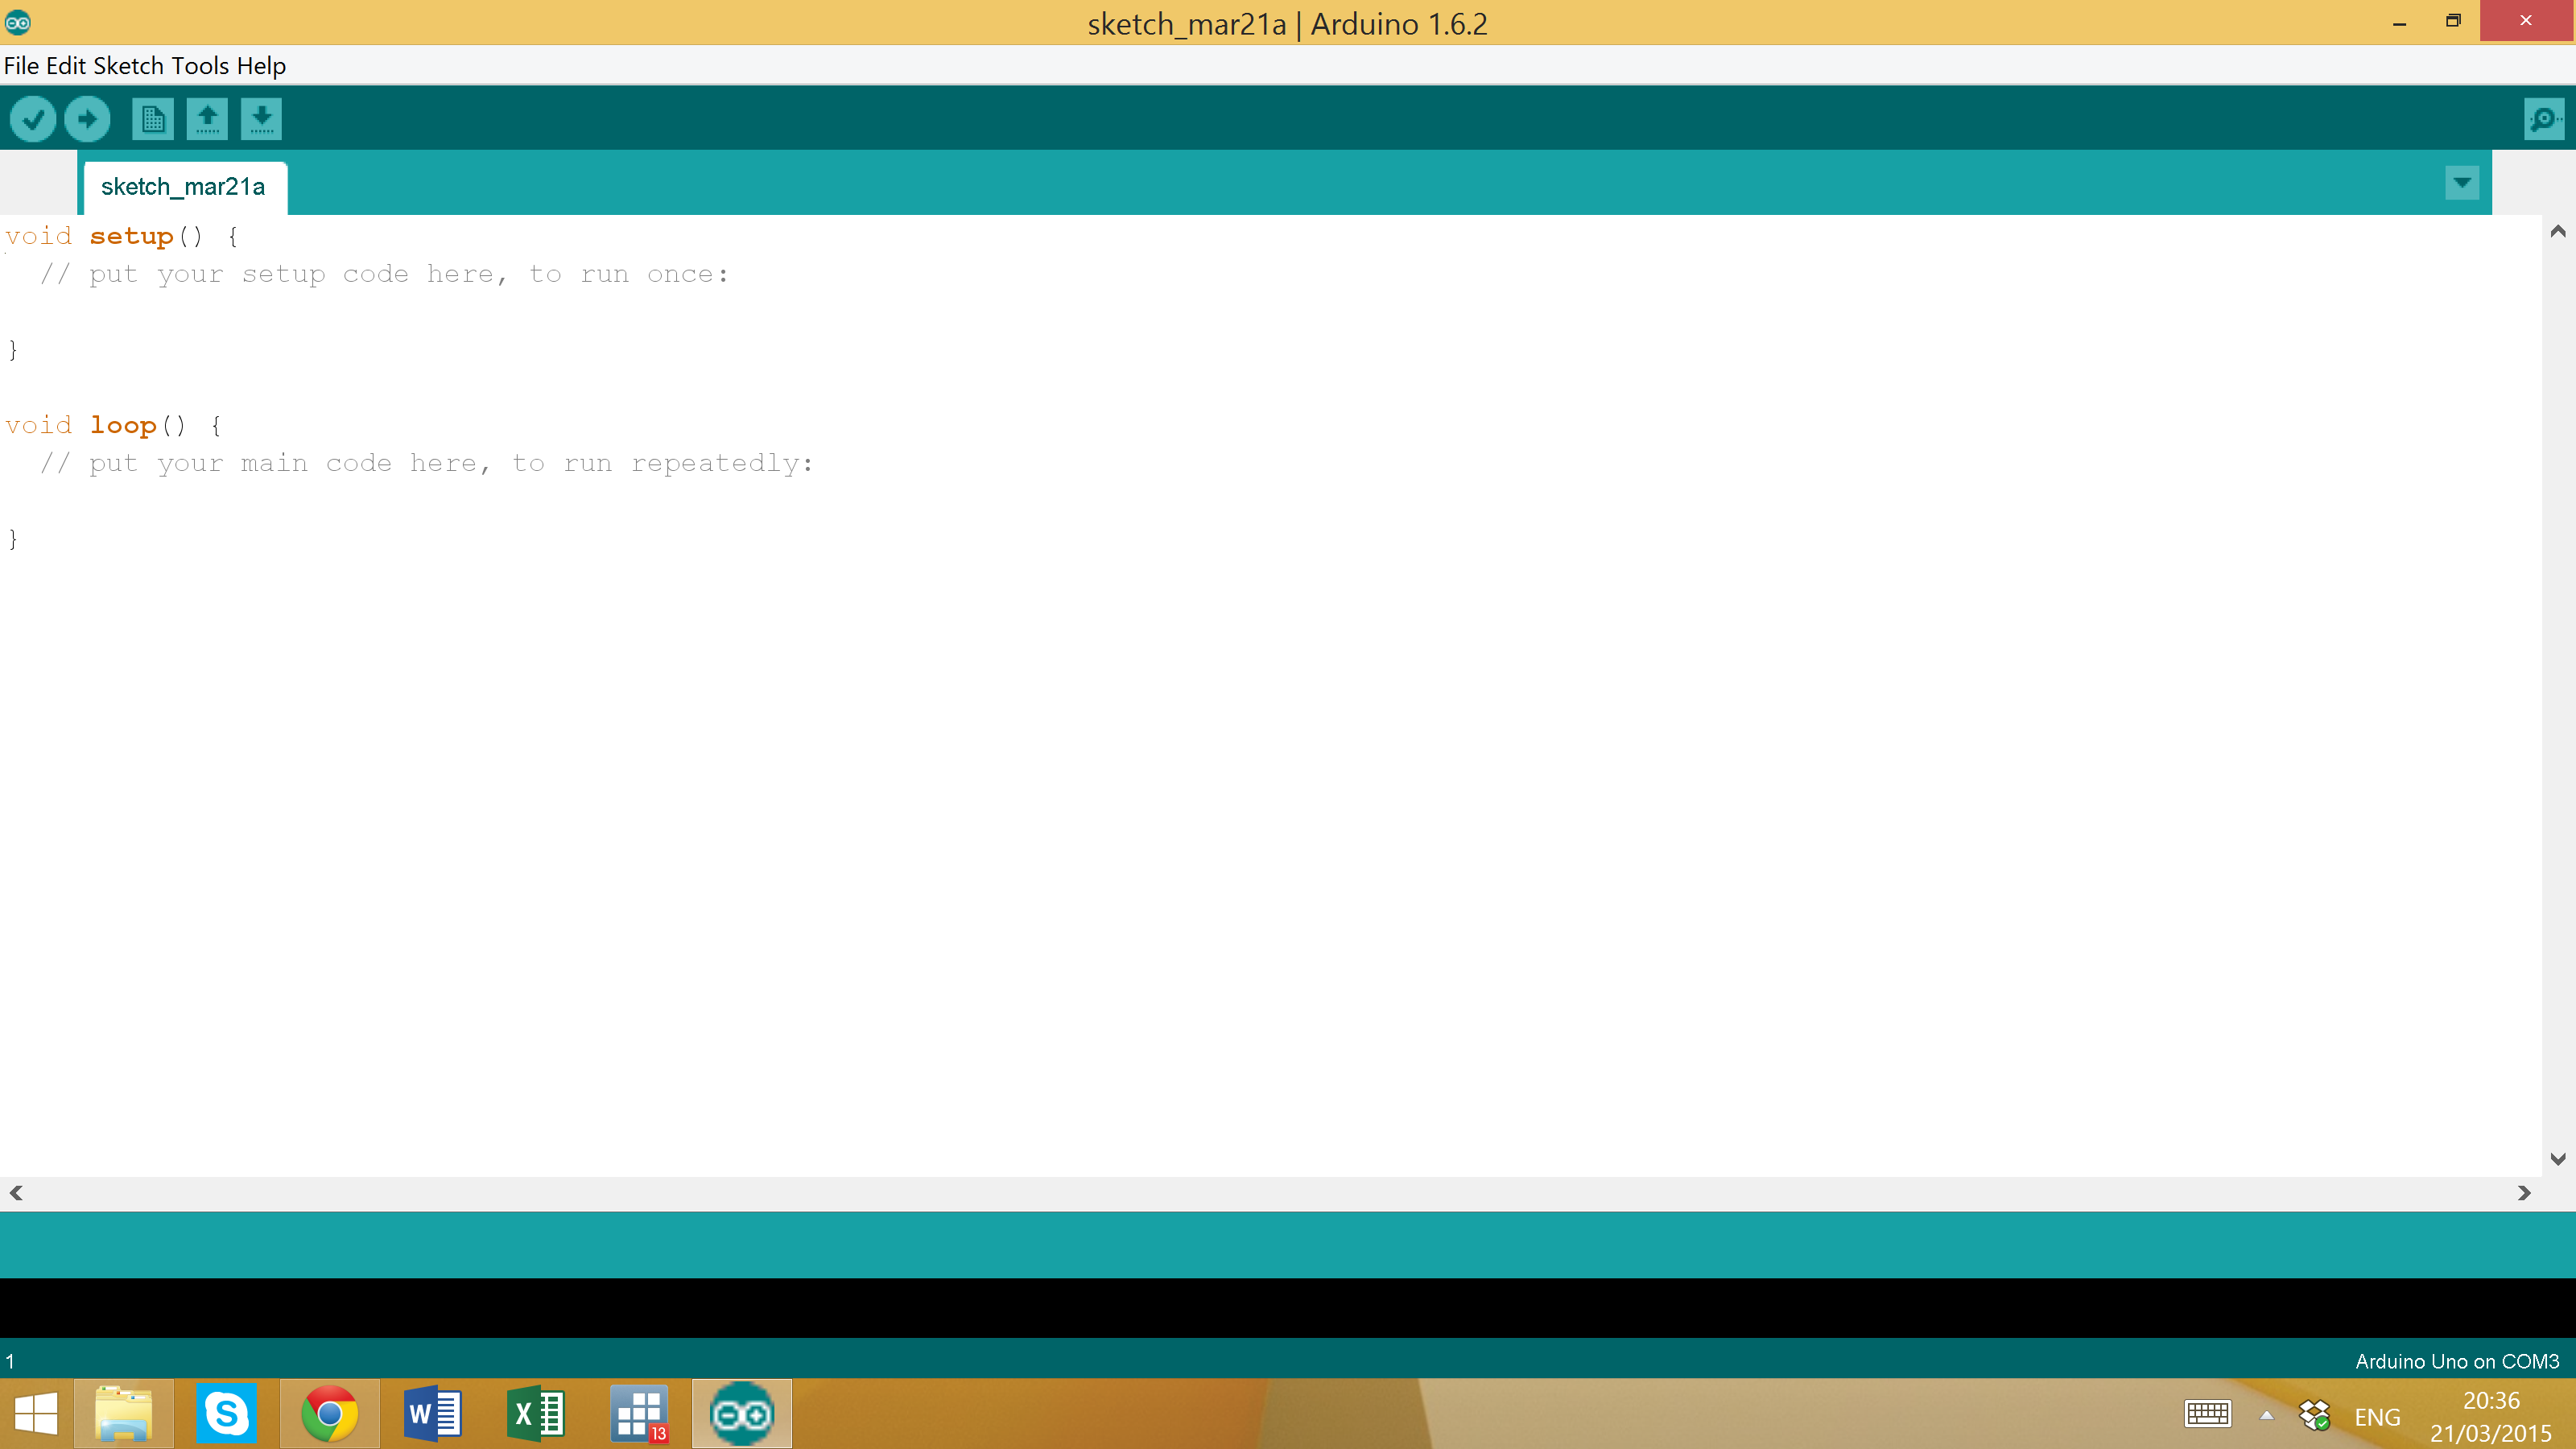Viewport: 2576px width, 1449px height.
Task: Open the Windows Start button
Action: (36, 1414)
